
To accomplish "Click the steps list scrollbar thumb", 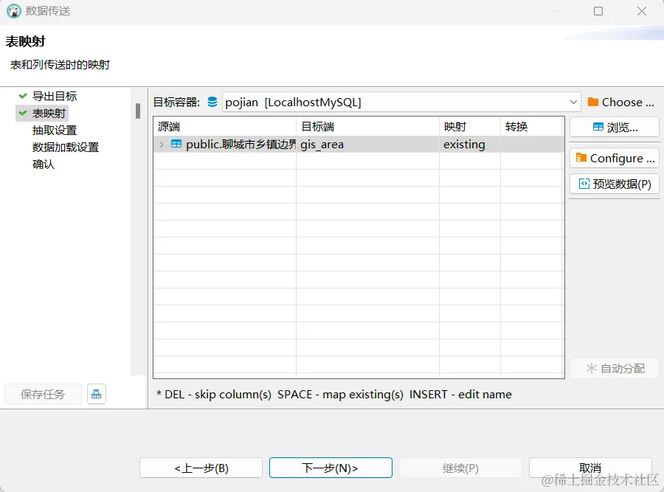I will (138, 111).
